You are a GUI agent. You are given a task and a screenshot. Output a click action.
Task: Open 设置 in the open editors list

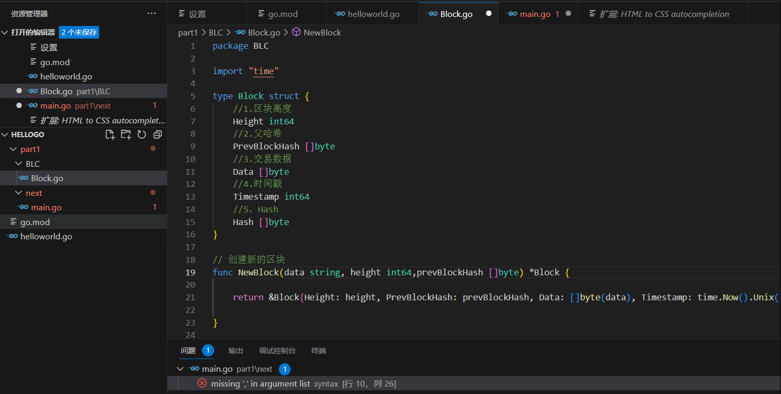pyautogui.click(x=83, y=48)
